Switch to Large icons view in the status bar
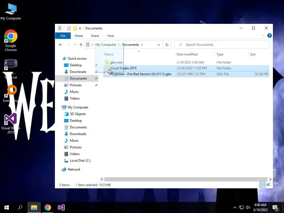The height and width of the screenshot is (213, 284). [x=268, y=185]
